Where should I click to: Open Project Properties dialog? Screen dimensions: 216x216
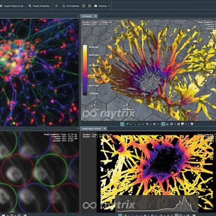[40, 6]
